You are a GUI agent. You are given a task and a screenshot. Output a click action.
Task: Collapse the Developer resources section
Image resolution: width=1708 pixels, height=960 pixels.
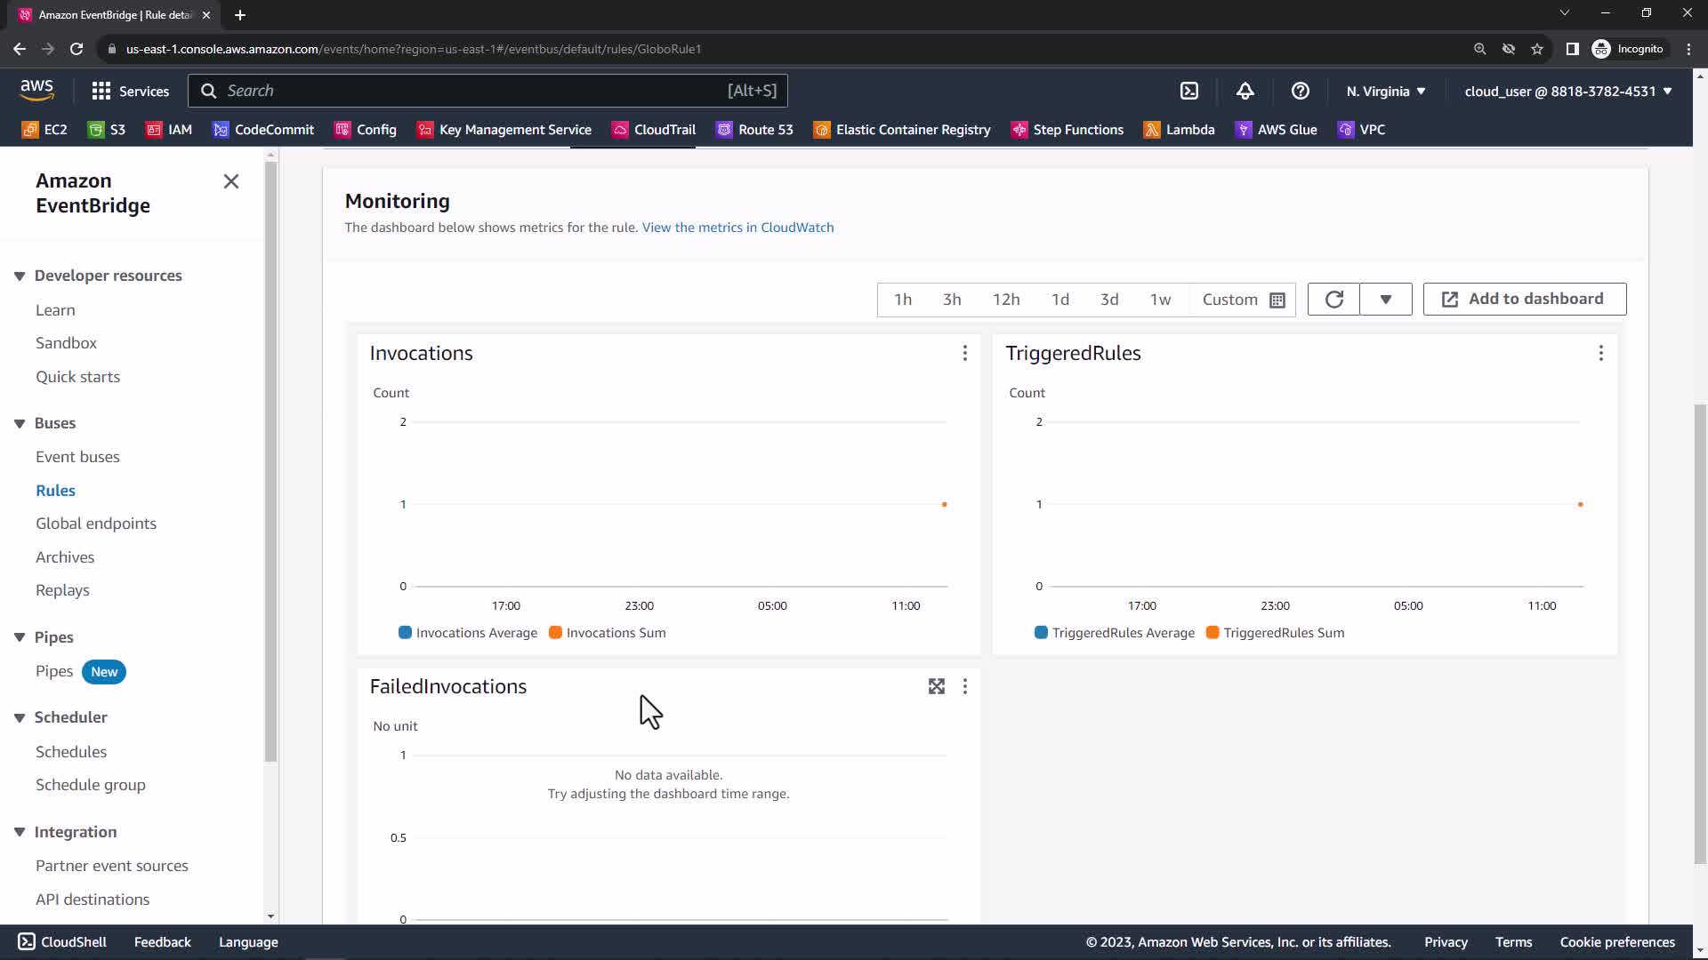pos(20,276)
